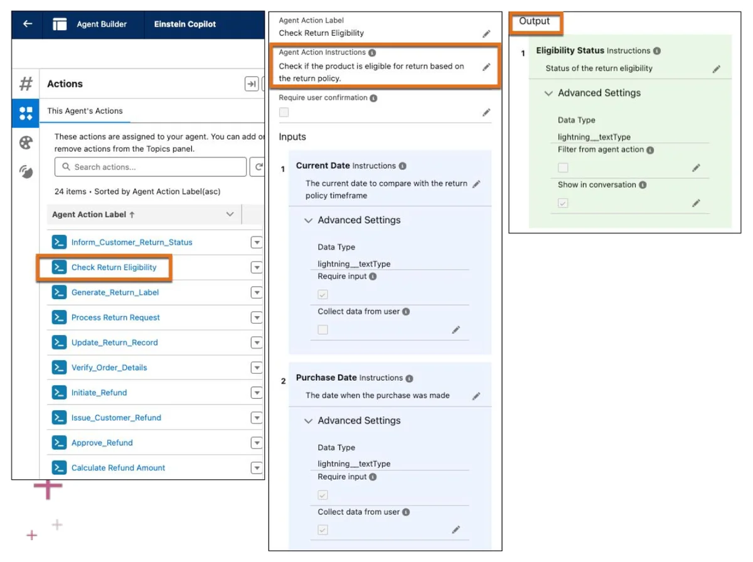
Task: Sort by Agent Action Label column header
Action: [93, 215]
